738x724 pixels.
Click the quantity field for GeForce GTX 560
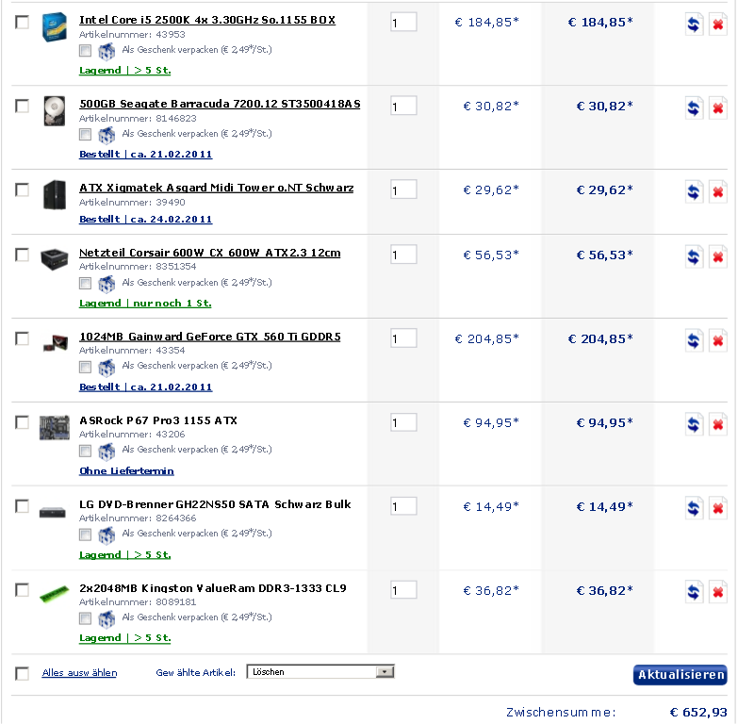click(403, 338)
